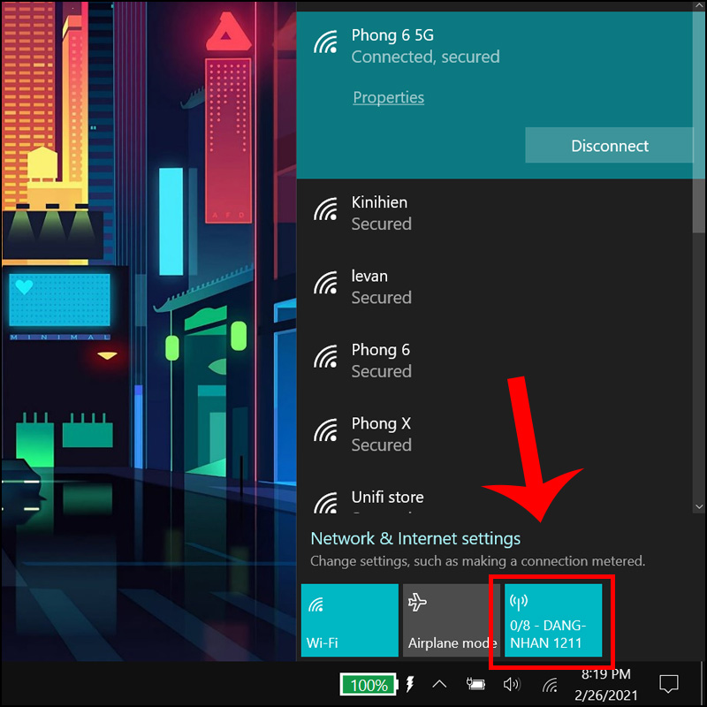
Task: Click the 'Change settings' description text
Action: 477,561
